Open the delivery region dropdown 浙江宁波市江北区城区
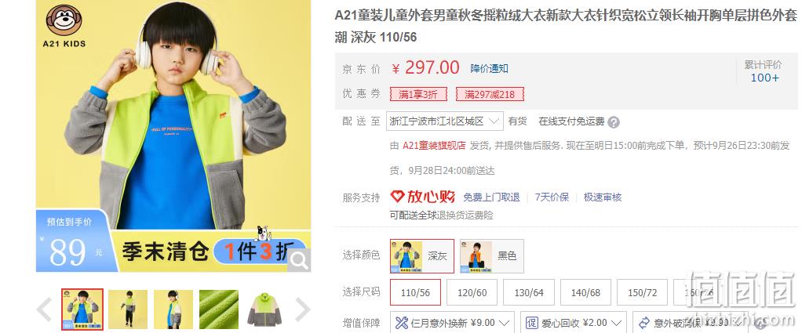Viewport: 802px width, 333px height. (x=444, y=121)
